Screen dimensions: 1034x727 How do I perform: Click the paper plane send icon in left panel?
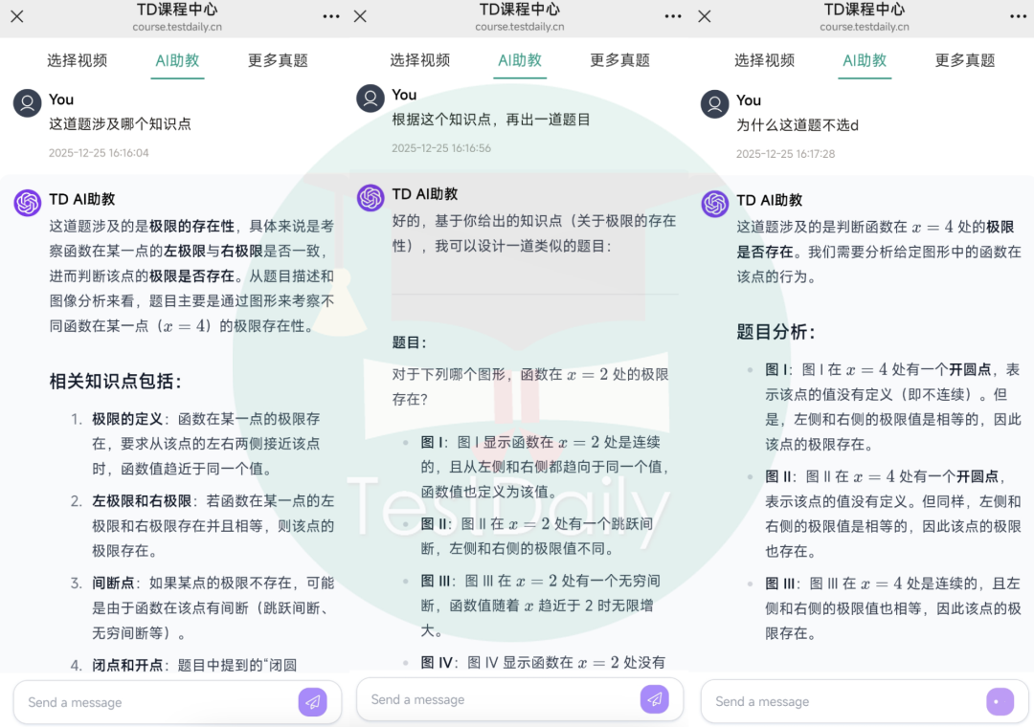313,702
